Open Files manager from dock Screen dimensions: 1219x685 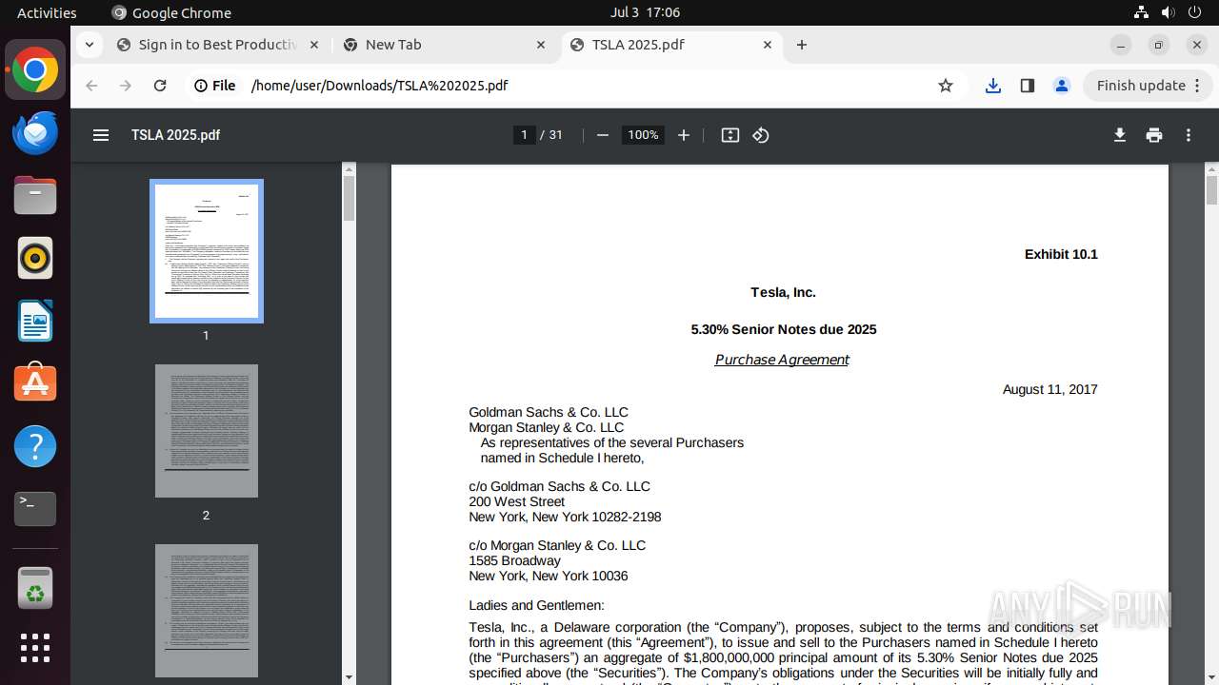click(35, 195)
